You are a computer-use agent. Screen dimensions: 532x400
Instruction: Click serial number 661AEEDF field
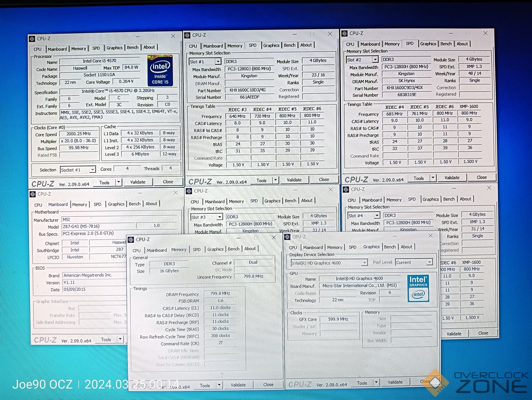(250, 97)
